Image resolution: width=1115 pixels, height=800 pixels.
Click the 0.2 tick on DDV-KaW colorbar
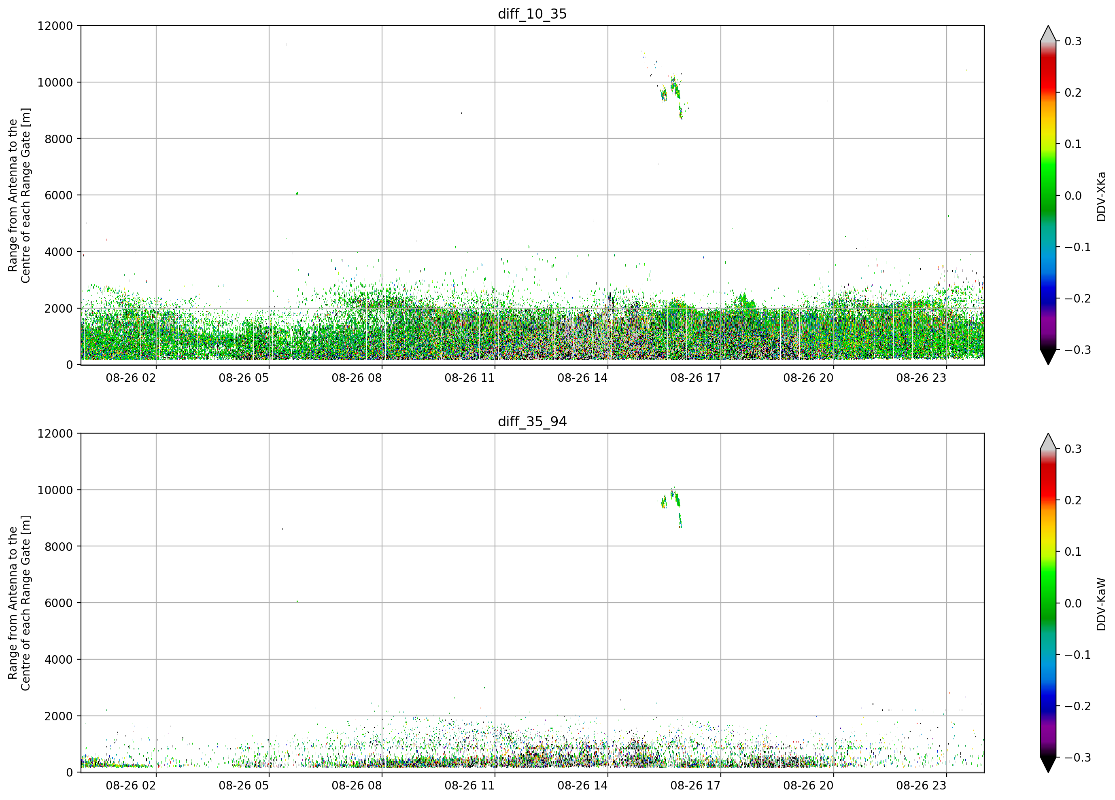tap(1073, 501)
